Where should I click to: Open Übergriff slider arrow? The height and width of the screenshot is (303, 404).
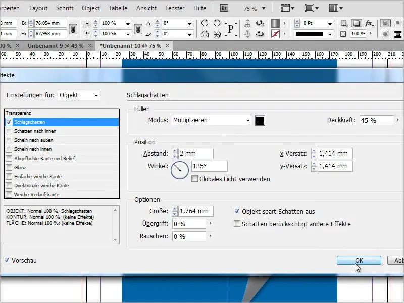(210, 223)
